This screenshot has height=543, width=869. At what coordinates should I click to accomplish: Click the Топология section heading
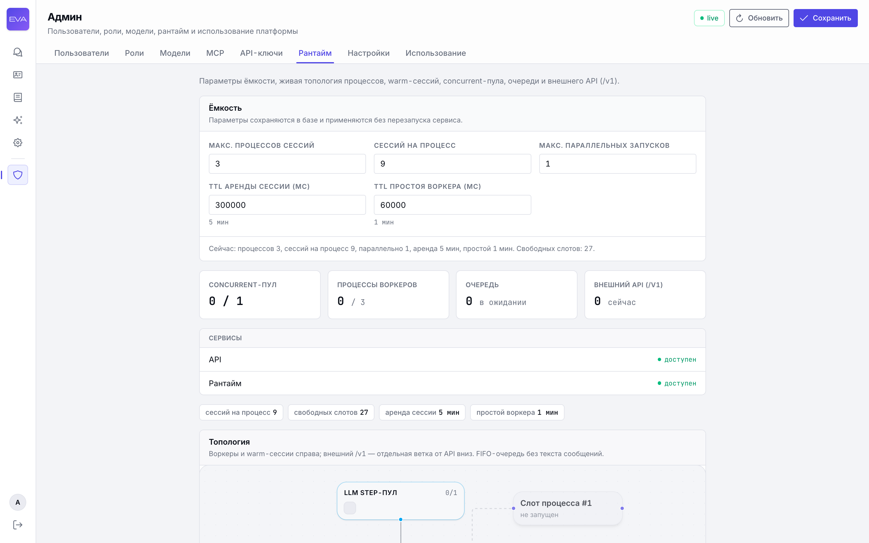[x=229, y=442]
